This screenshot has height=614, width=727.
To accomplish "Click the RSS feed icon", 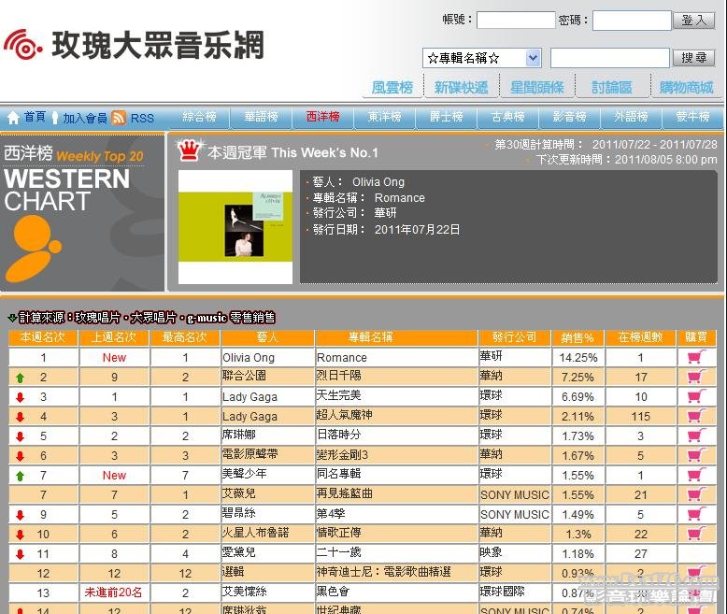I will click(x=119, y=118).
